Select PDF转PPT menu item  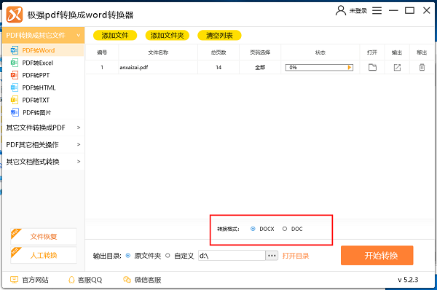tap(43, 75)
